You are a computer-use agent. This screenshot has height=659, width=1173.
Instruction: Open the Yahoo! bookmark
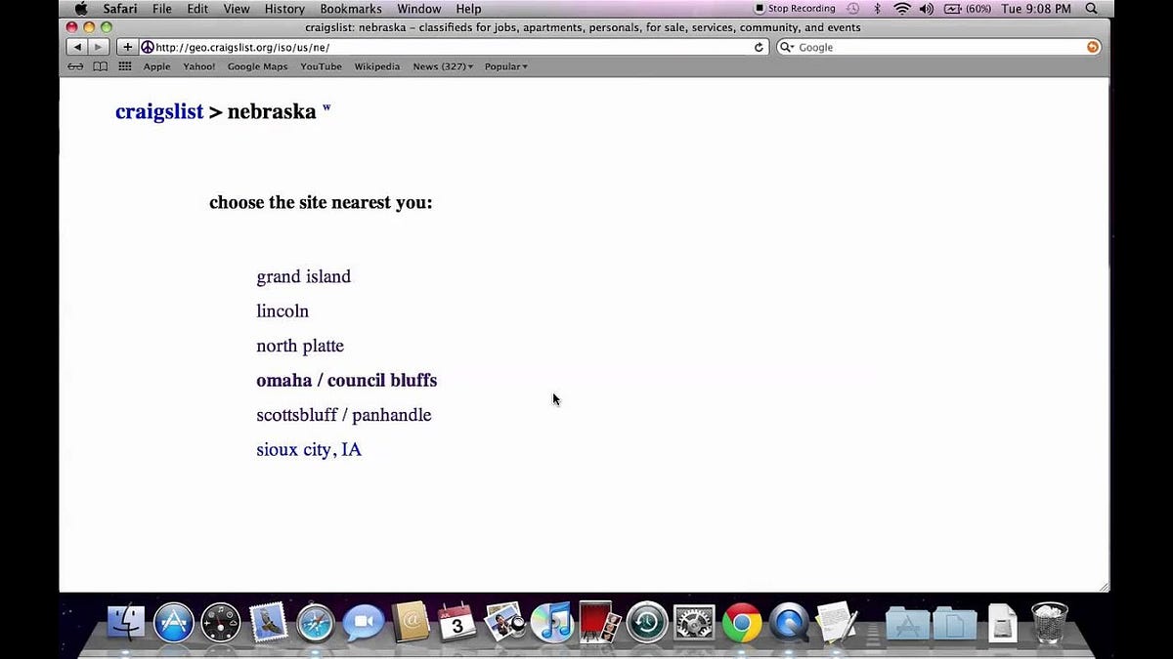click(199, 66)
